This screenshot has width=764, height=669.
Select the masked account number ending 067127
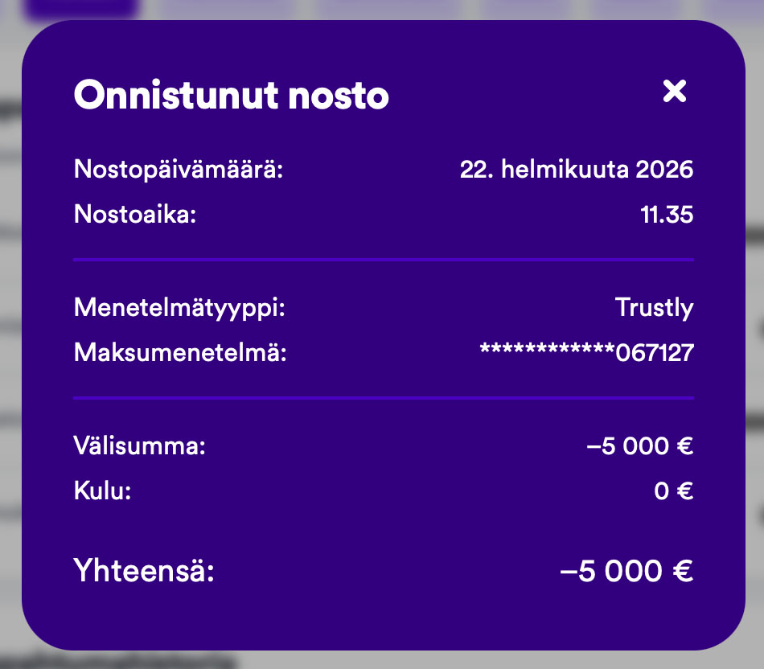pyautogui.click(x=586, y=353)
